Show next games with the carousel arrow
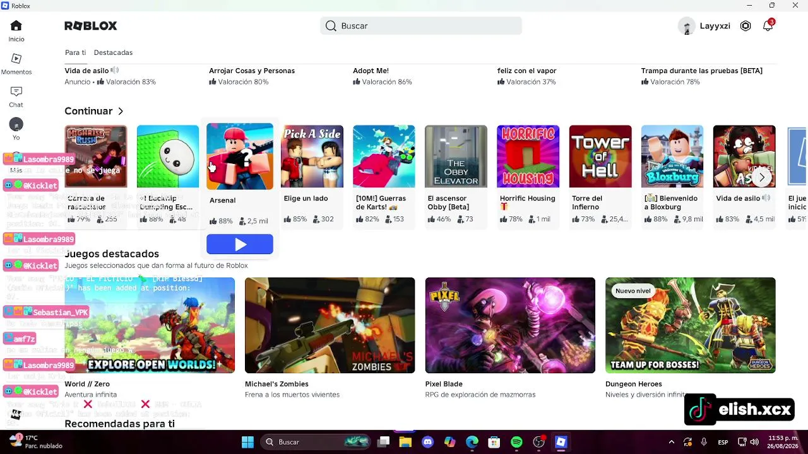This screenshot has width=808, height=454. pyautogui.click(x=762, y=178)
